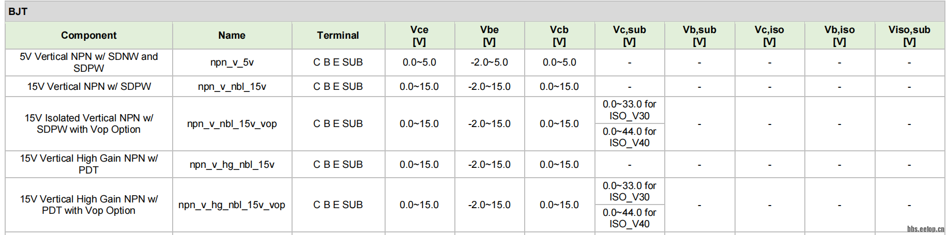Screen dimensions: 947x235
Task: Select the npn_v_nbl_15v name cell
Action: tap(232, 87)
